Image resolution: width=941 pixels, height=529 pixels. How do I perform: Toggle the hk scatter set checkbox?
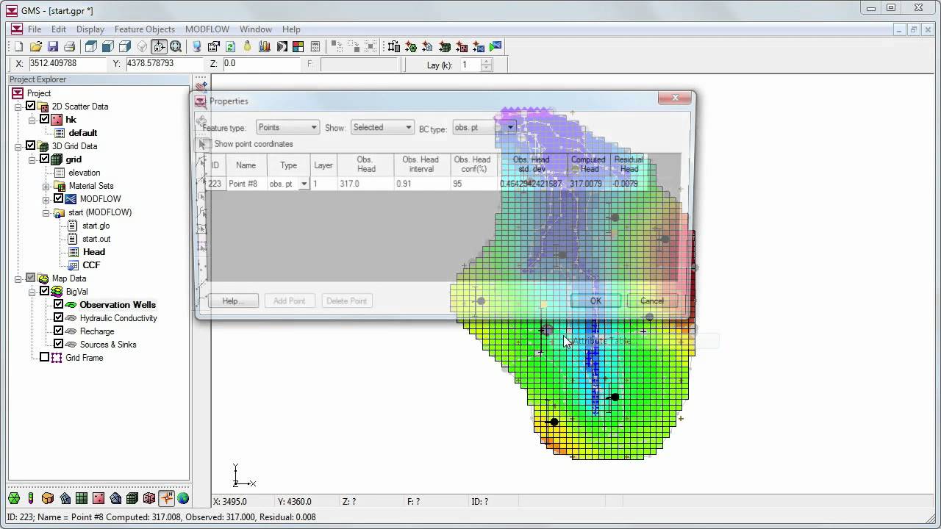tap(44, 120)
